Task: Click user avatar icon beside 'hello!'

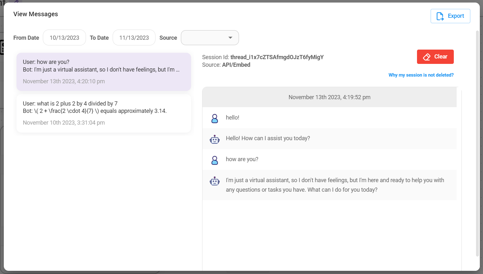Action: coord(215,118)
